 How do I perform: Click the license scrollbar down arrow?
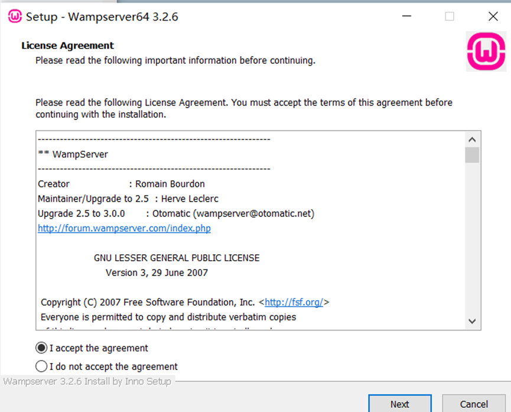tap(472, 321)
